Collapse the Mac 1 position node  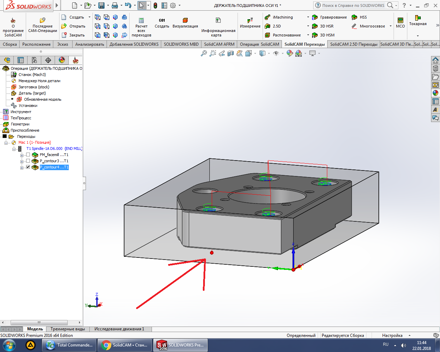point(6,143)
